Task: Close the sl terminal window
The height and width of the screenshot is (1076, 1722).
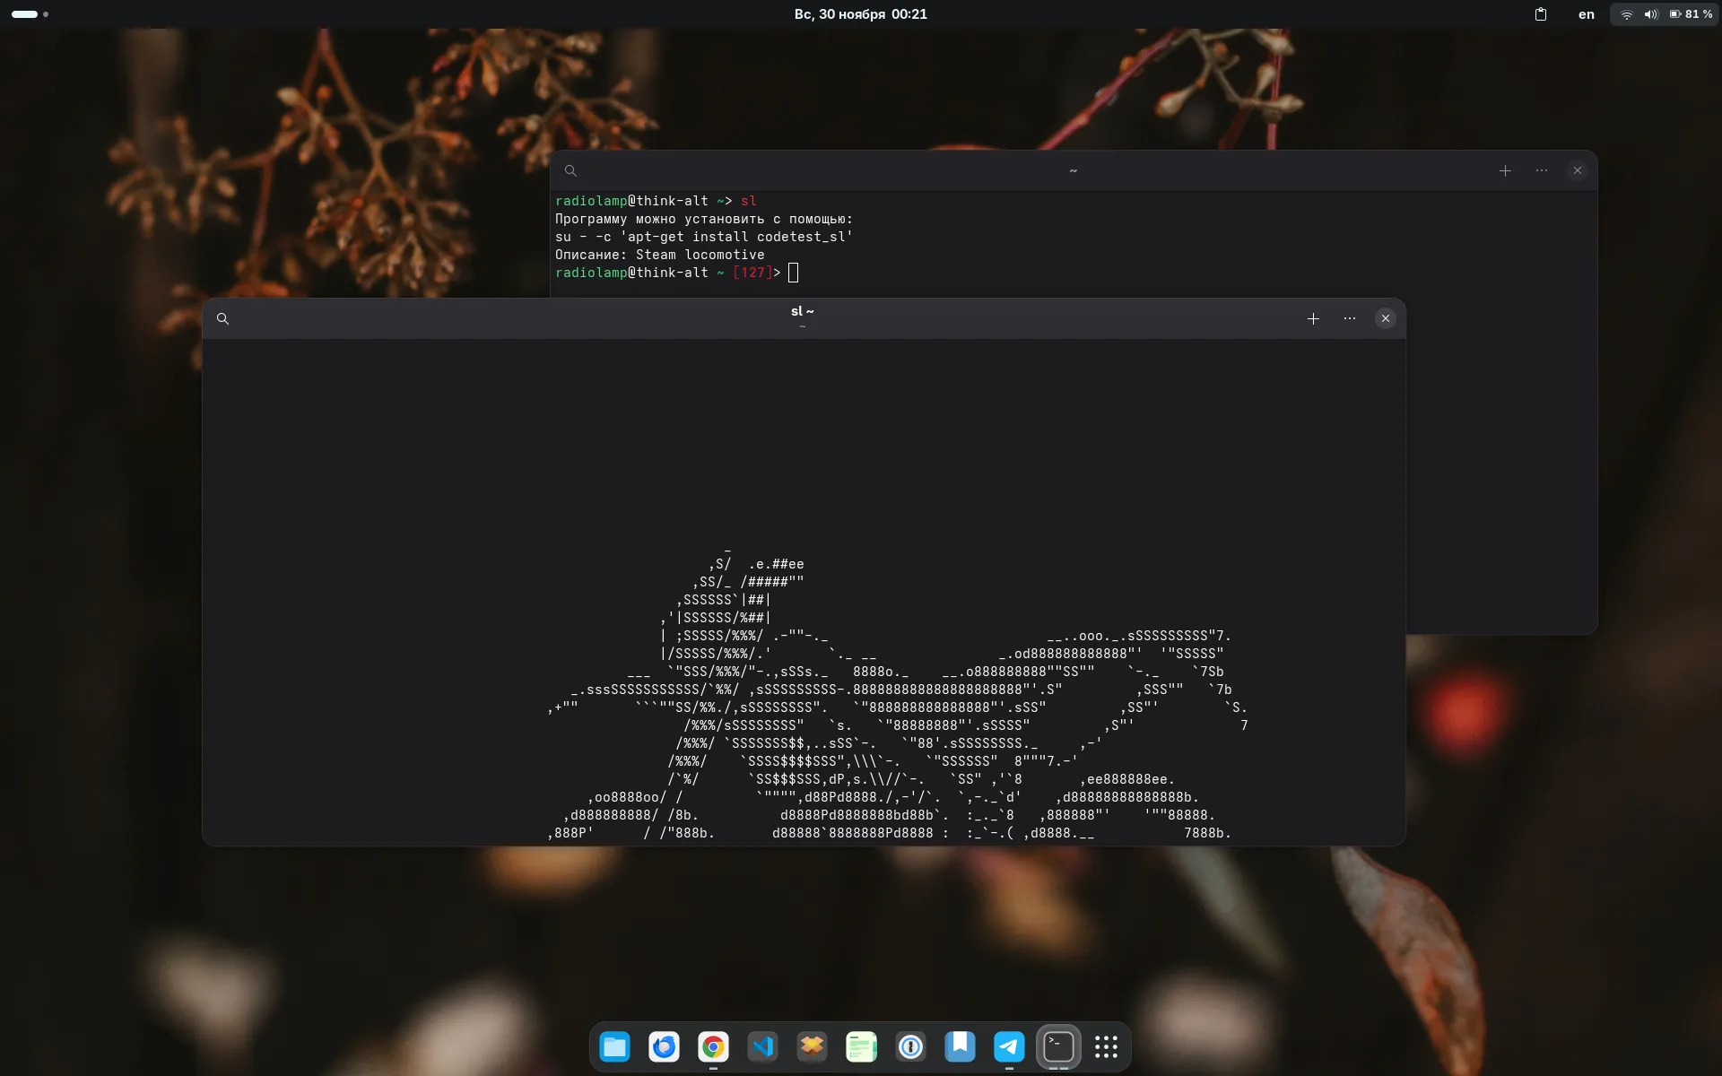Action: click(x=1385, y=318)
